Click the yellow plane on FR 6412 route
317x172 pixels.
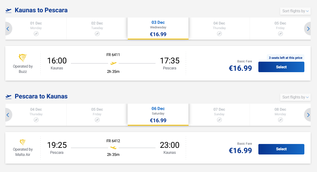[113, 148]
